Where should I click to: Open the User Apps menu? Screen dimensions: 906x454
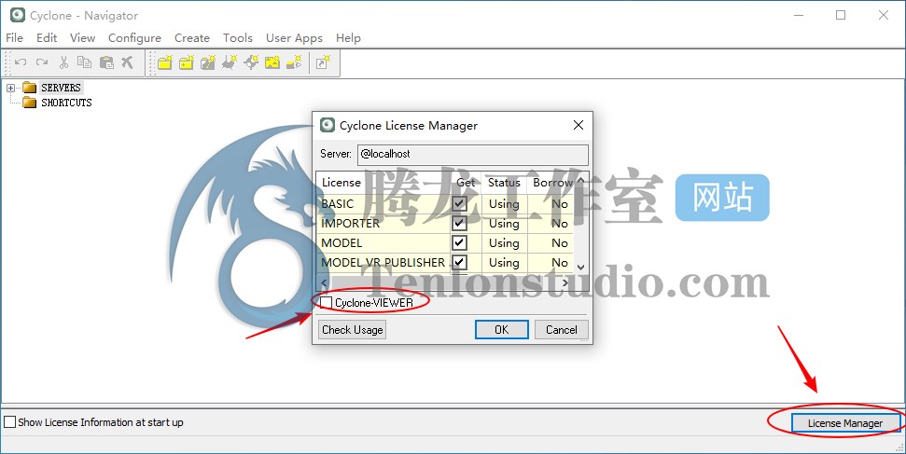294,38
